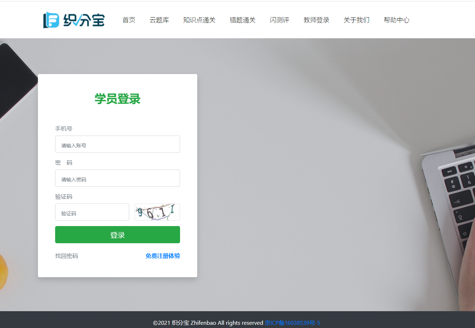This screenshot has height=328, width=475.
Task: Open the 找回密码 link
Action: (67, 256)
